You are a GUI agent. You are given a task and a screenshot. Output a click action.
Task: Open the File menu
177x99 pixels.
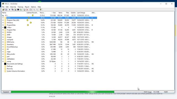click(3, 7)
